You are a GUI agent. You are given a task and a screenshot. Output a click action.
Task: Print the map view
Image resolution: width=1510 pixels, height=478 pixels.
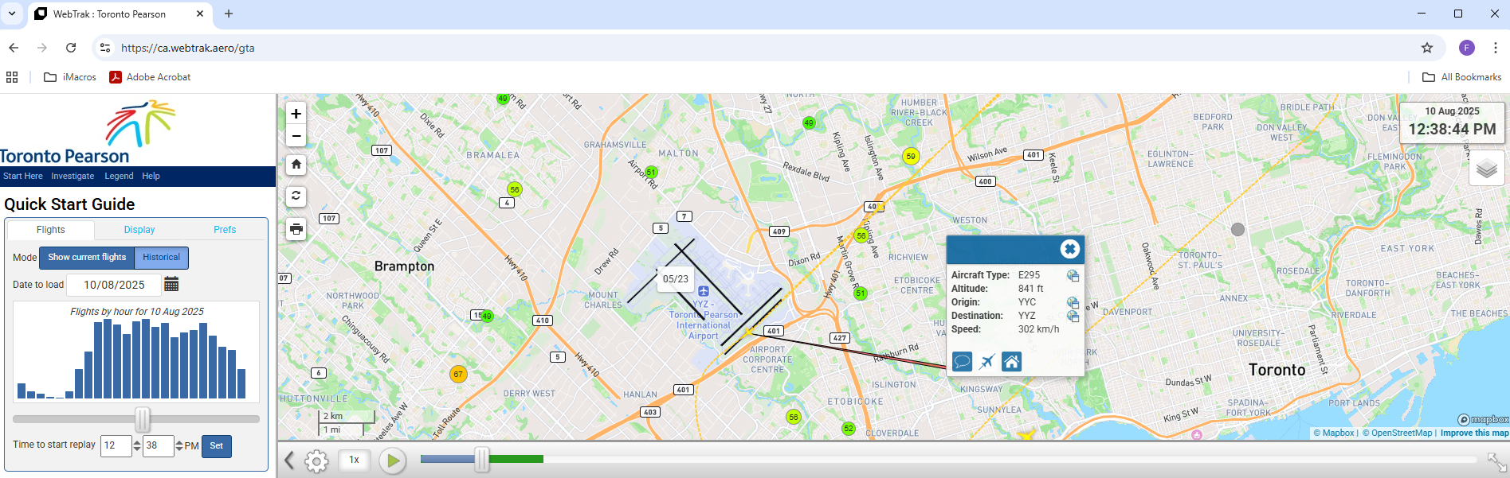pyautogui.click(x=296, y=229)
